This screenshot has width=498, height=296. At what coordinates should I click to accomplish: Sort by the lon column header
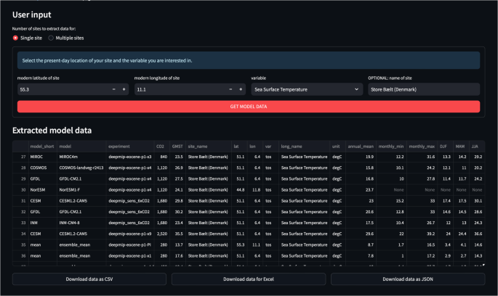tap(255, 147)
